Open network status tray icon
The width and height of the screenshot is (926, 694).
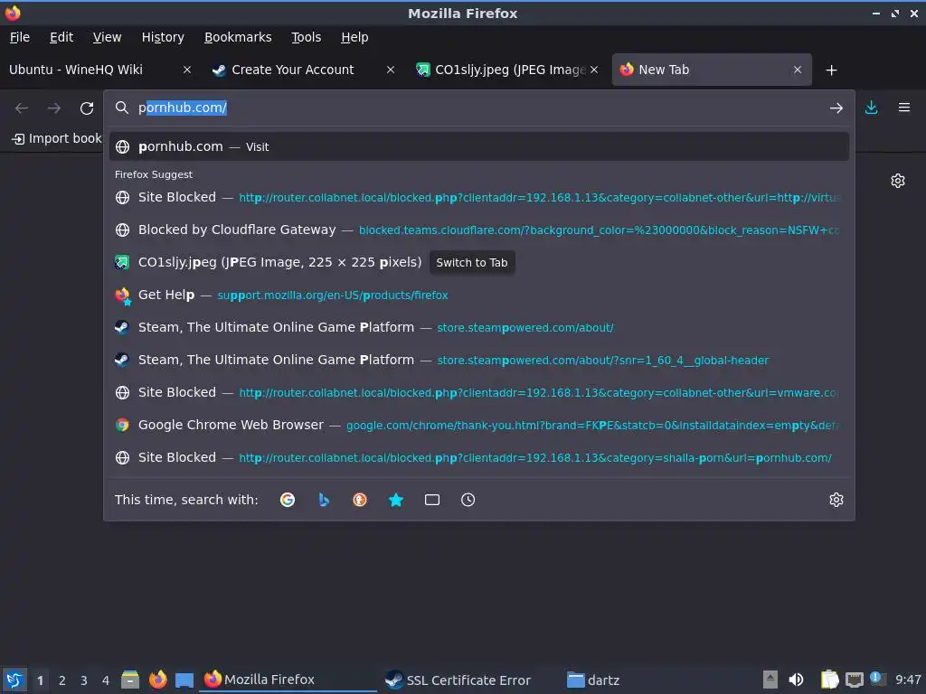pos(855,680)
